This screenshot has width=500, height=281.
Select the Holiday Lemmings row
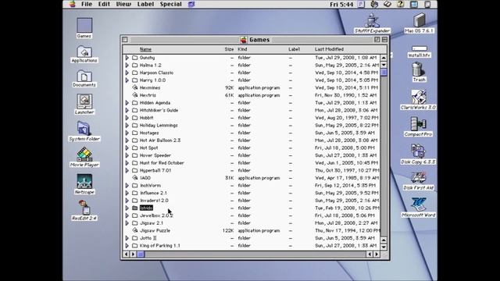(252, 125)
